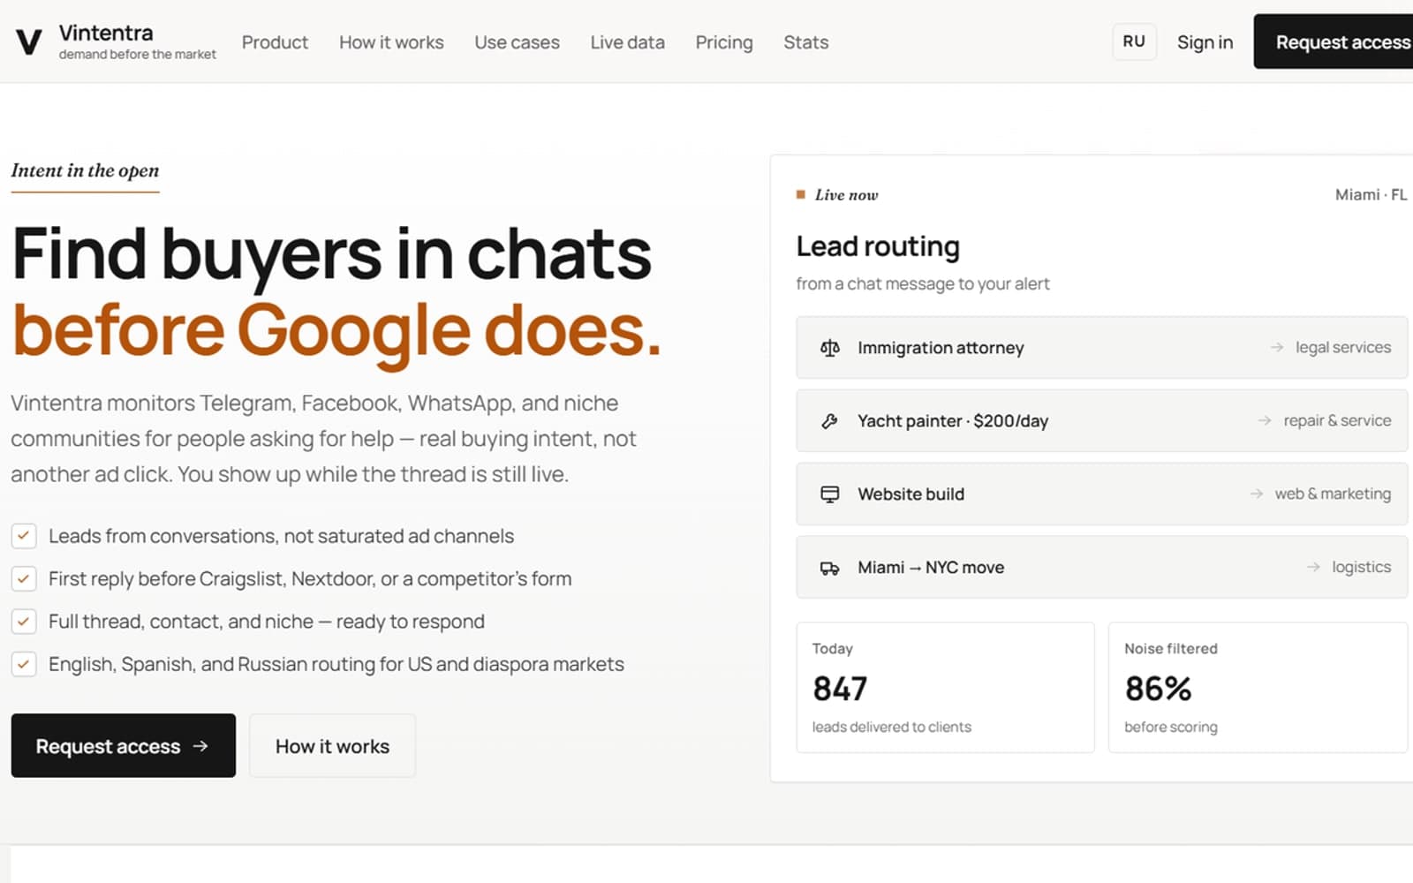Click the Miami · FL location text
The image size is (1413, 883).
1371,194
